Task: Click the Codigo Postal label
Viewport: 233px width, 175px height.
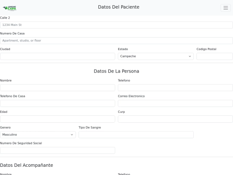Action: [x=206, y=49]
